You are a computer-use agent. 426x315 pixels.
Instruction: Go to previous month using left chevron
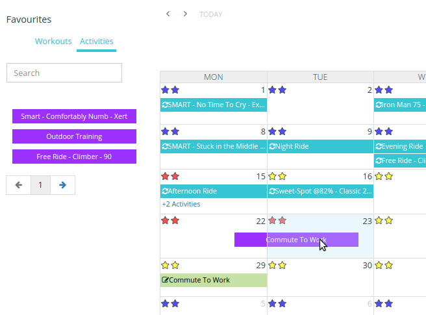168,14
